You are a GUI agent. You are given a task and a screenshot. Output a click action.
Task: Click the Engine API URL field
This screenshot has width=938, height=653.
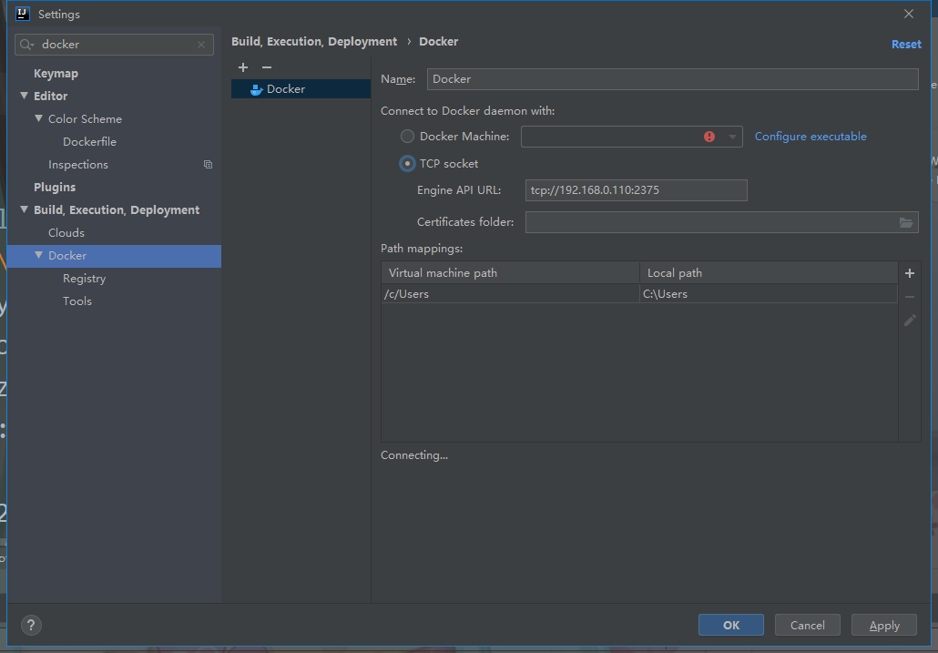click(636, 190)
